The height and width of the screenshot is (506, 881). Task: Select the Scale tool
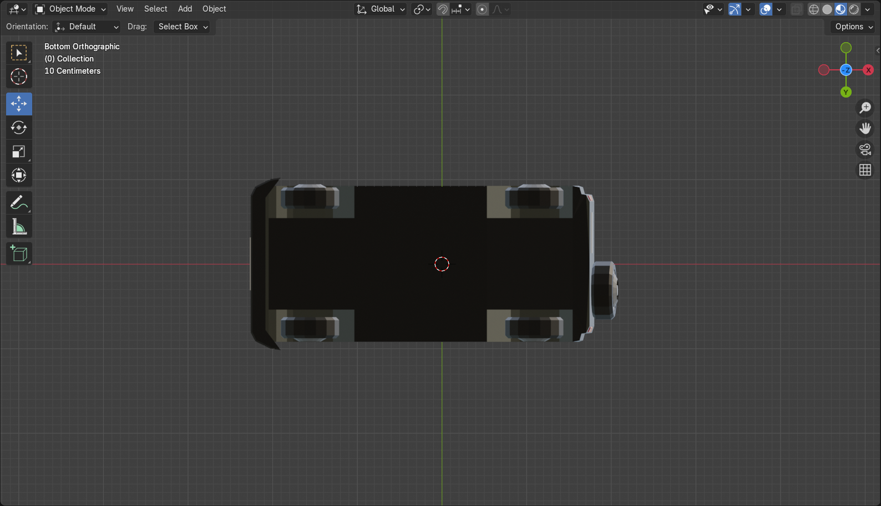pyautogui.click(x=19, y=151)
